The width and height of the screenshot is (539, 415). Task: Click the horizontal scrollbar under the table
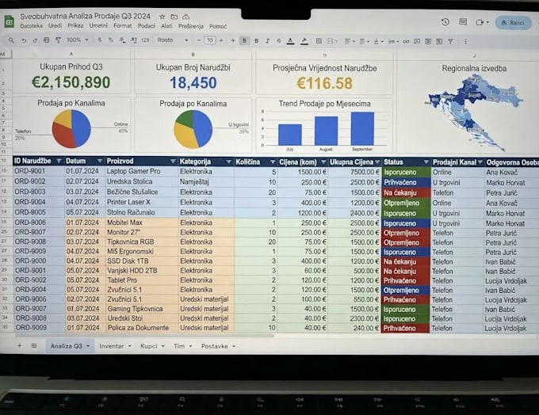[144, 336]
